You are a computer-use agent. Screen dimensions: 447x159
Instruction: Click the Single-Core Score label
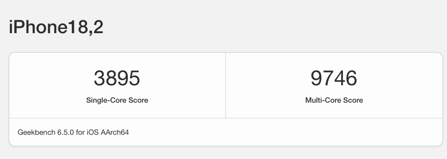point(117,100)
